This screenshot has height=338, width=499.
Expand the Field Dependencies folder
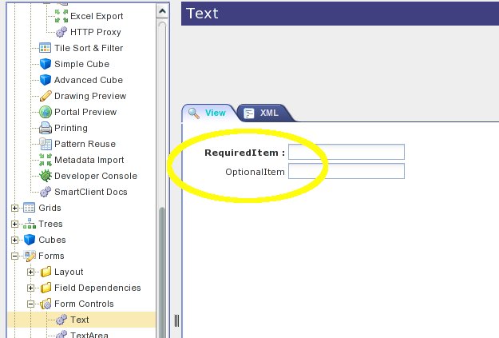31,288
